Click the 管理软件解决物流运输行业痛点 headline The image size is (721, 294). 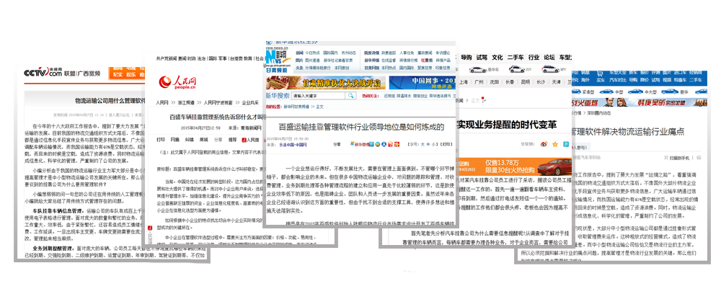click(627, 132)
